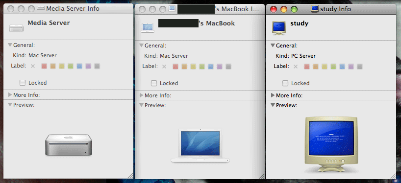This screenshot has height=183, width=401.
Task: Apply purple label in Media Server Info
Action: [x=88, y=66]
